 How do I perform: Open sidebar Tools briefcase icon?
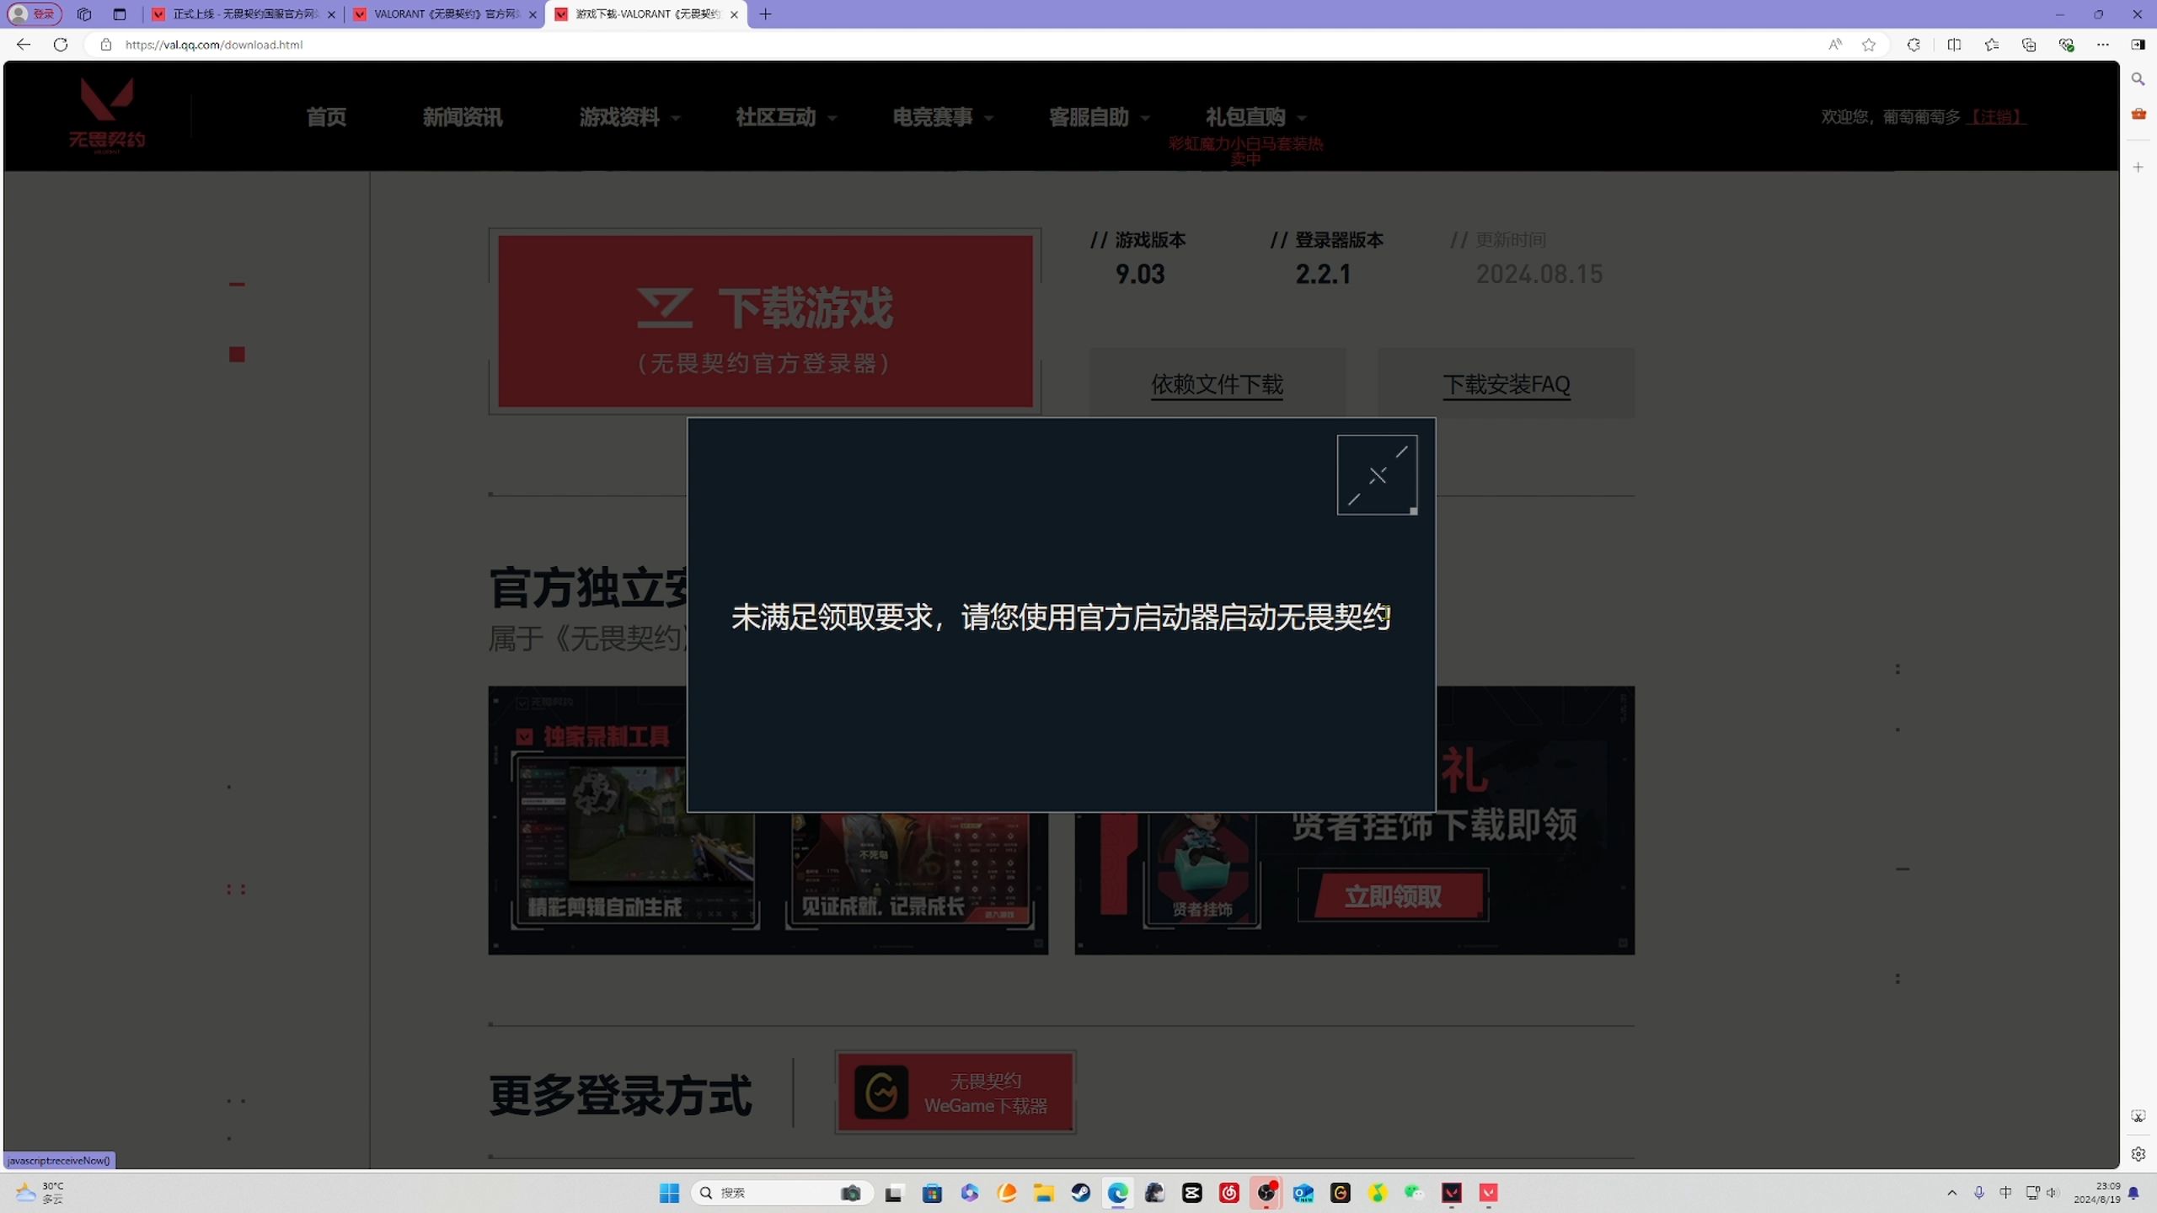2138,114
